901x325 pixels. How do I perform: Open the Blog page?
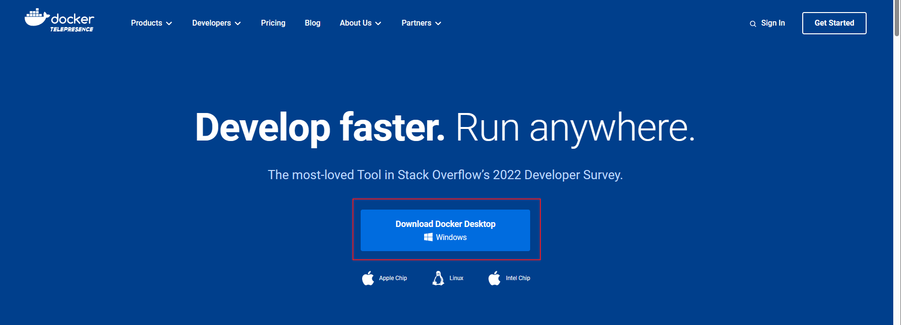313,23
